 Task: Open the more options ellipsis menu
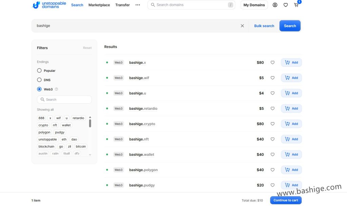click(x=138, y=5)
